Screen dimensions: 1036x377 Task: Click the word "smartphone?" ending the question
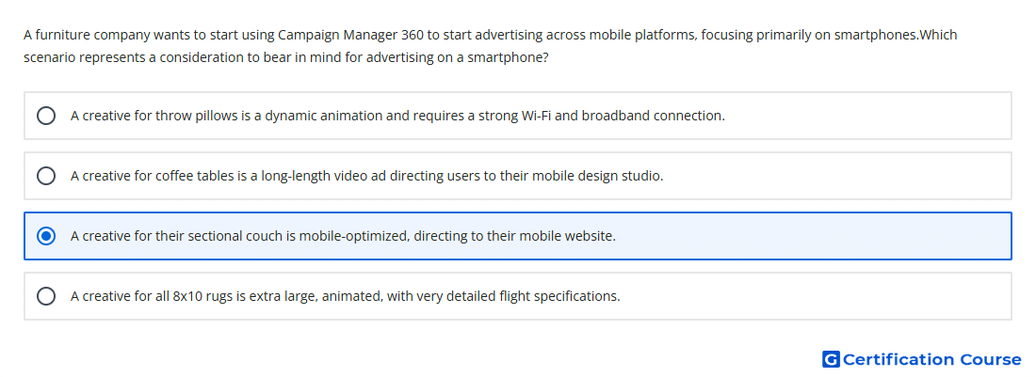click(508, 57)
